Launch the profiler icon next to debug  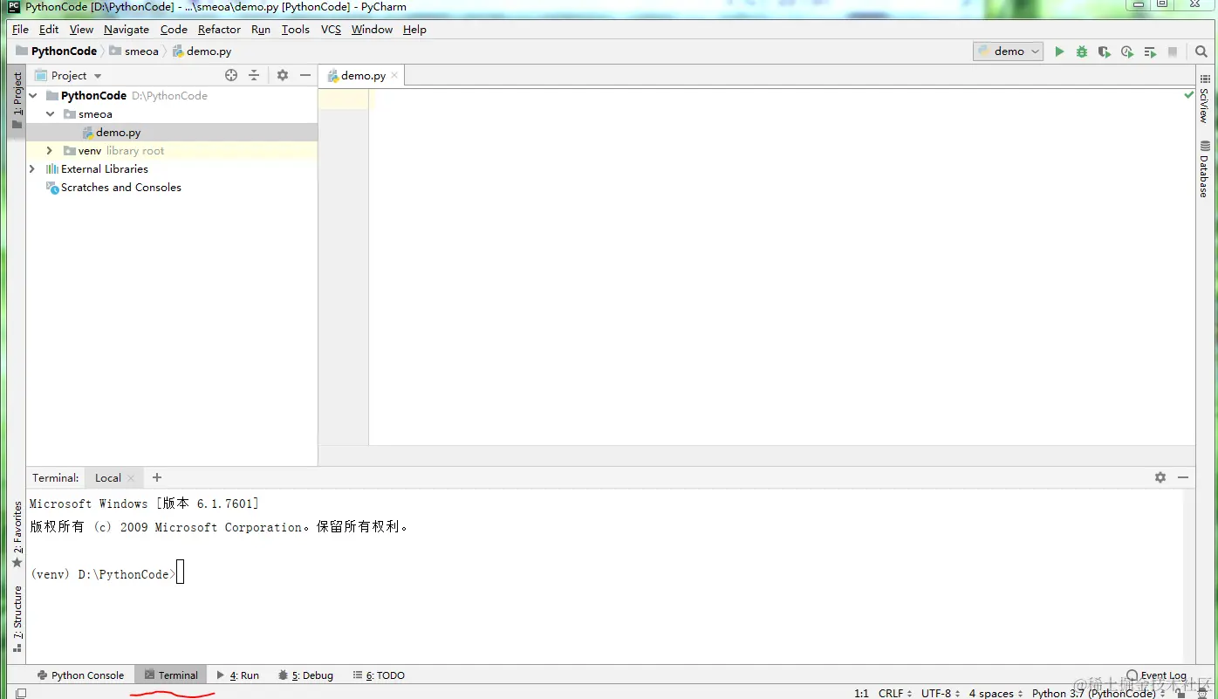[1126, 51]
